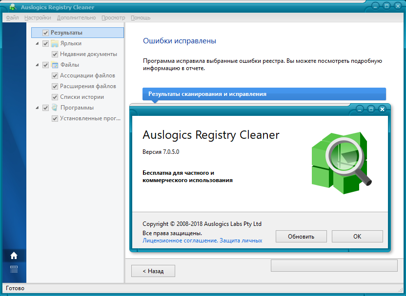Uncheck the Файлы checkbox
Image resolution: width=406 pixels, height=296 pixels.
[x=45, y=65]
